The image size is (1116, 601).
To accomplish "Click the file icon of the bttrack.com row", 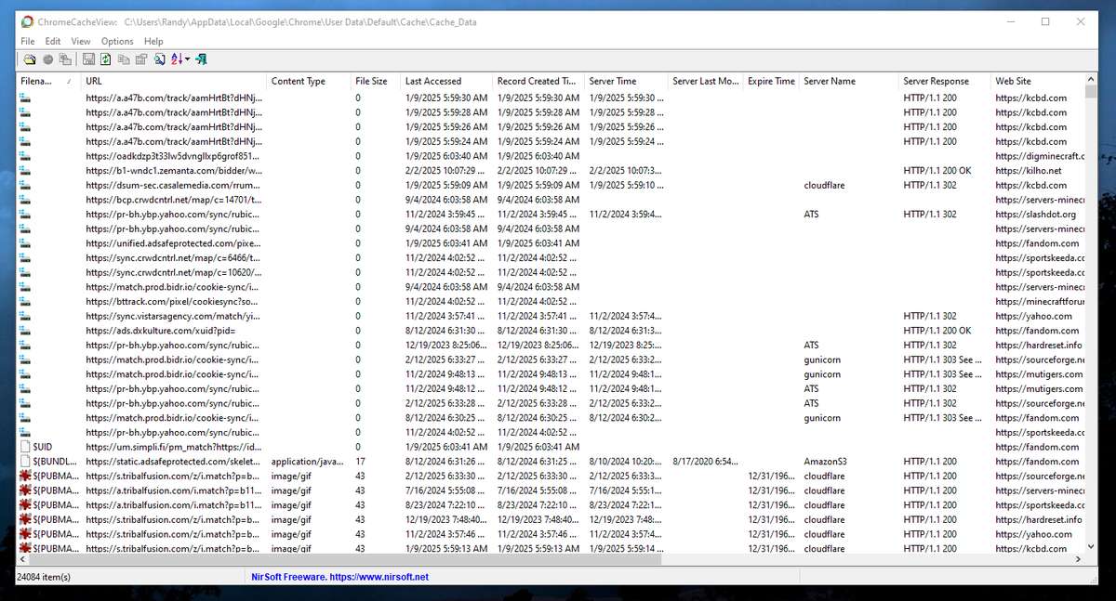I will [26, 302].
